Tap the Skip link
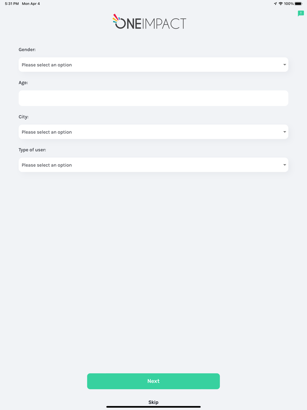The width and height of the screenshot is (307, 410). 153,402
